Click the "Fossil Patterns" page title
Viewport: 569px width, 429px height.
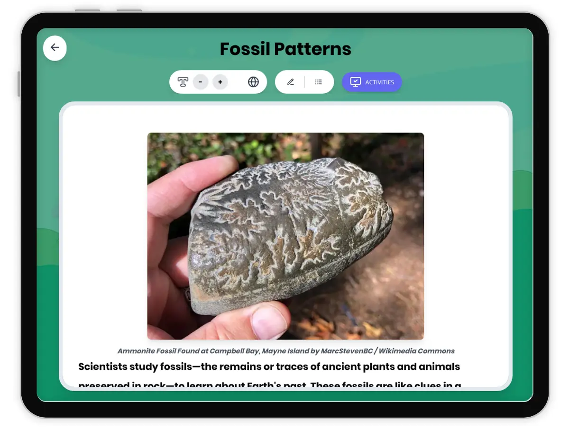click(x=285, y=49)
